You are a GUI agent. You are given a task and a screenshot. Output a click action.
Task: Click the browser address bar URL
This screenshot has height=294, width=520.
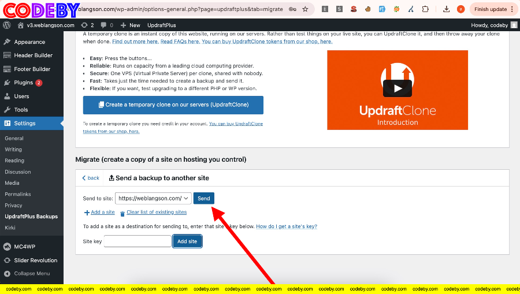click(x=181, y=9)
